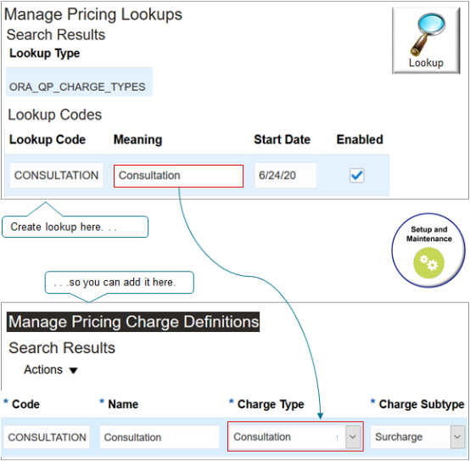This screenshot has width=470, height=461.
Task: Select the ORA_QP_CHARGE_TYPES lookup type row
Action: coord(79,82)
